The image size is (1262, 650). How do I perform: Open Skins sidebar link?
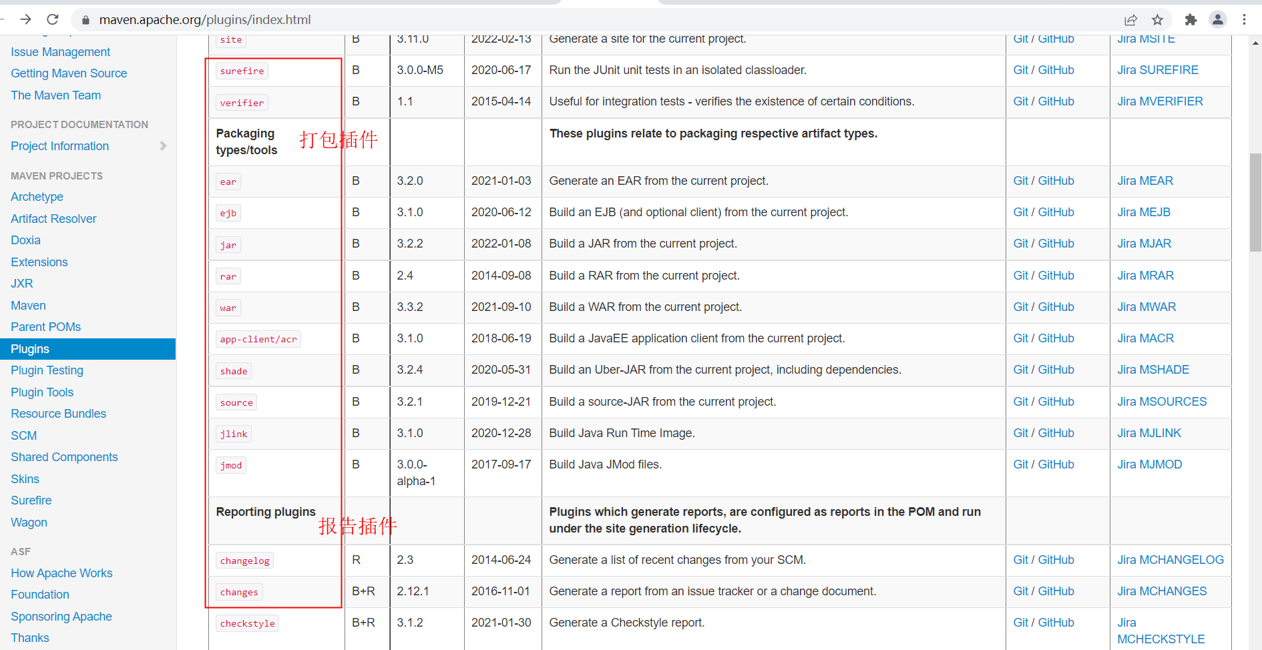coord(25,479)
